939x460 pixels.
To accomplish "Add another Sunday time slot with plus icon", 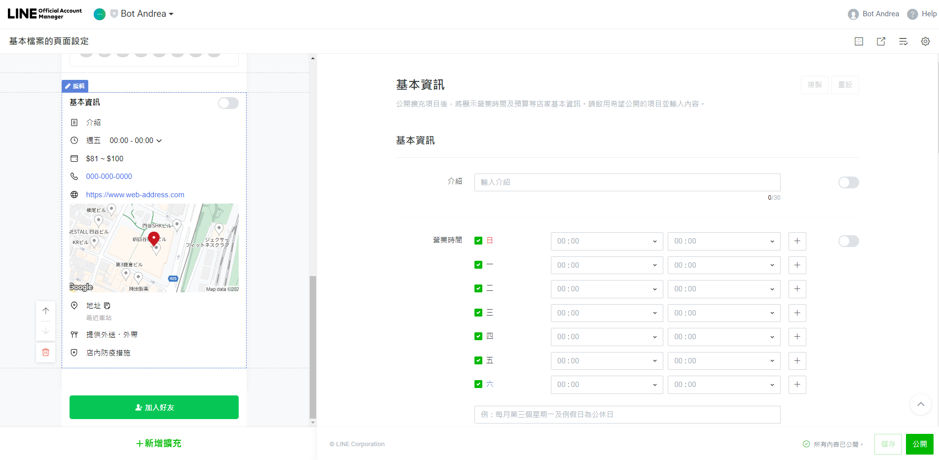I will (x=797, y=241).
